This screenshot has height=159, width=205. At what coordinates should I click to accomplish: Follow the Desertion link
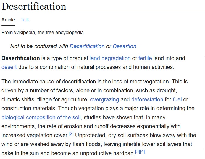tap(124, 46)
